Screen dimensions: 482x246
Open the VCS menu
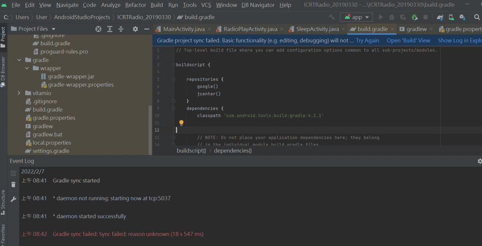coord(206,5)
